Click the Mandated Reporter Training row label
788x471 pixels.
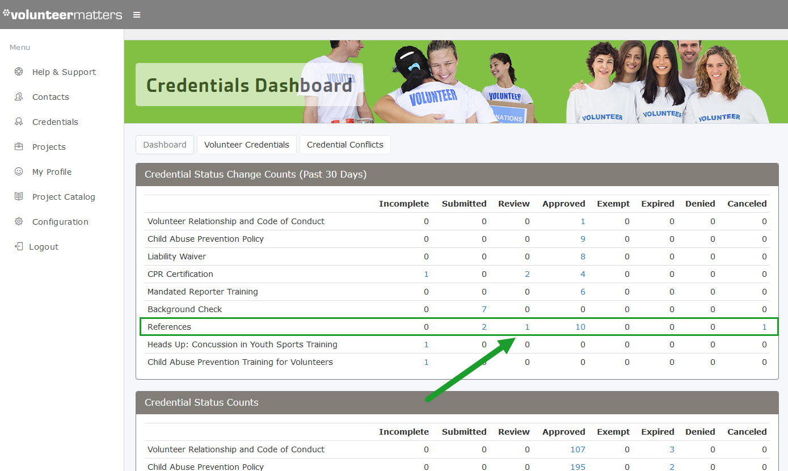[x=203, y=292]
